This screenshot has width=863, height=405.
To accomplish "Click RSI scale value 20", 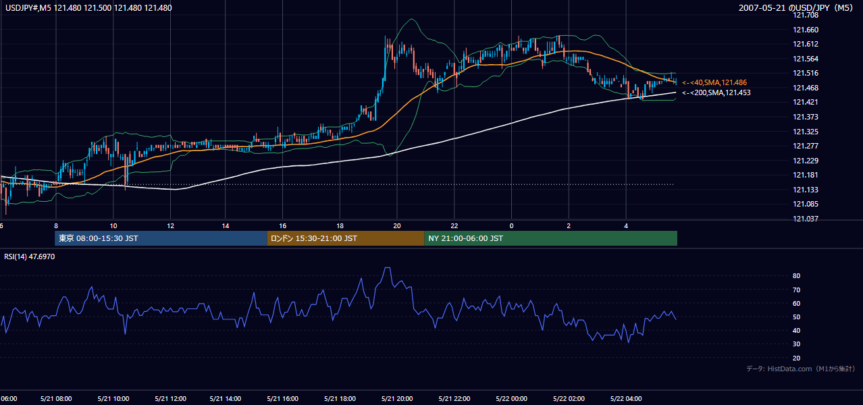I will point(797,358).
